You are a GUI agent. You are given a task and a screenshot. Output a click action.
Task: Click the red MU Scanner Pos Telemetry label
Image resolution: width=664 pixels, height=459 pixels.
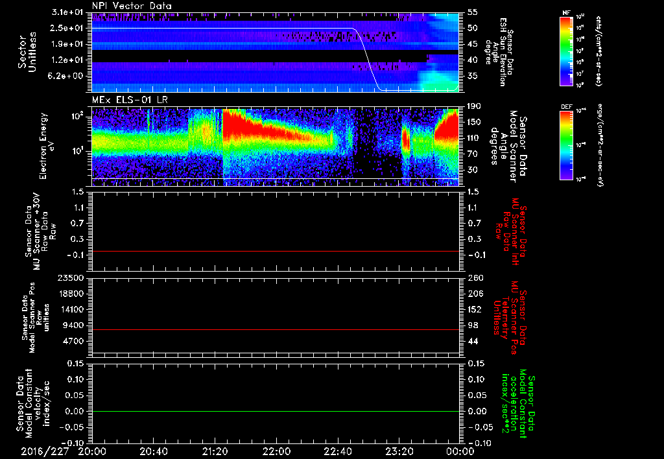[510, 318]
